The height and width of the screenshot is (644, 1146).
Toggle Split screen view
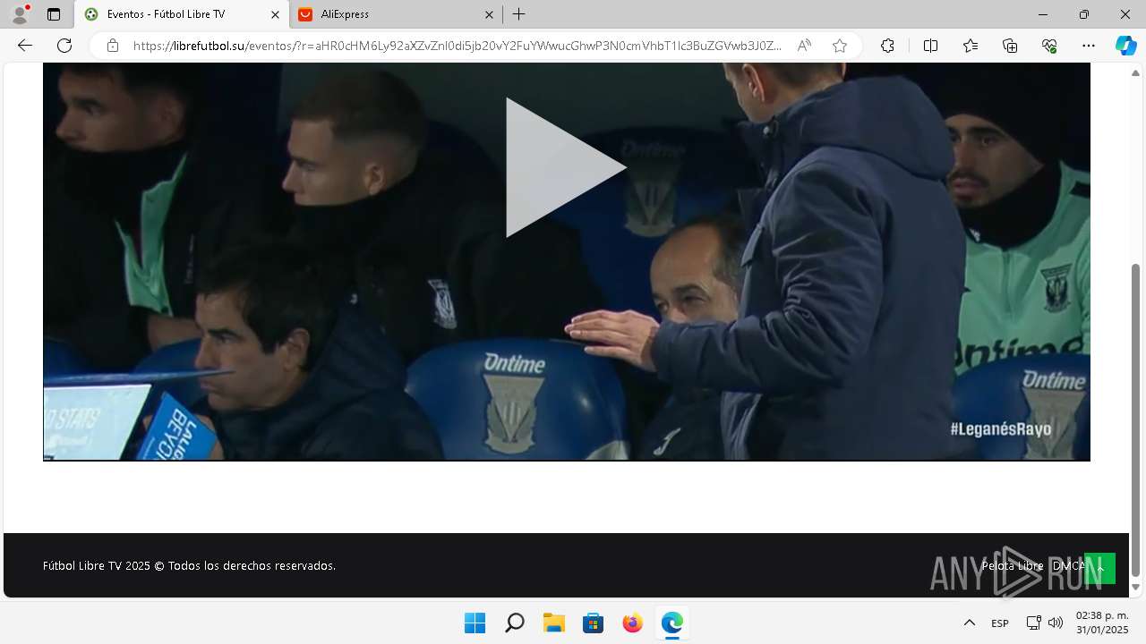pos(930,46)
